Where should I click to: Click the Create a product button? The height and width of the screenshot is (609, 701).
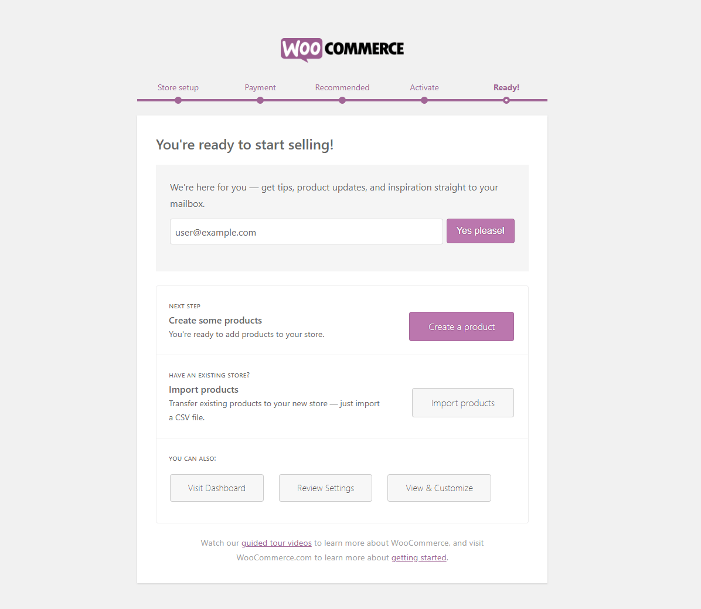click(461, 326)
